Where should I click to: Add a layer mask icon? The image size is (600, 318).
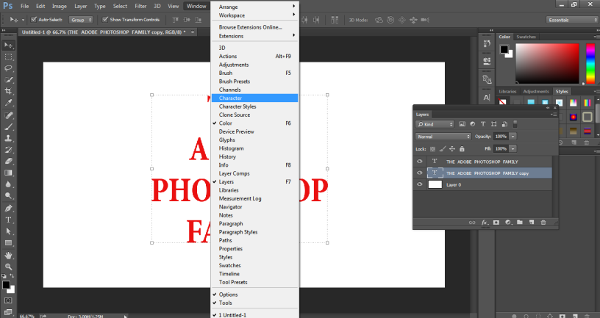(496, 223)
